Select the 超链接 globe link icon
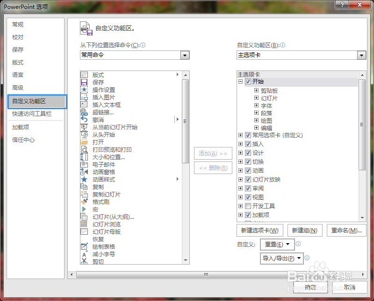This screenshot has height=301, width=374. [84, 112]
